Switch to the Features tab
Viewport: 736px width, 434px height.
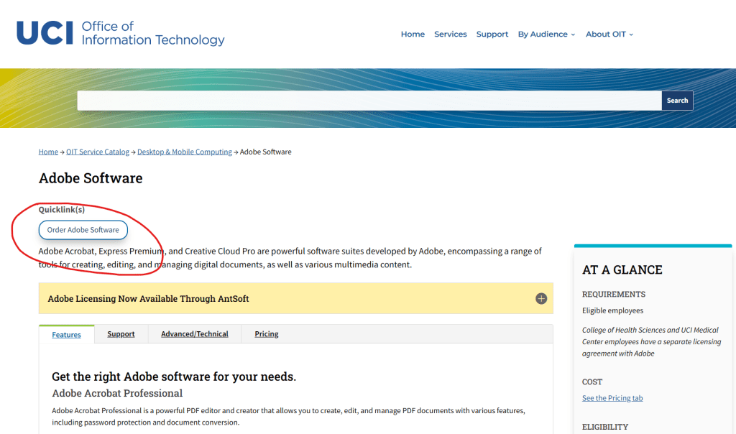click(x=66, y=335)
